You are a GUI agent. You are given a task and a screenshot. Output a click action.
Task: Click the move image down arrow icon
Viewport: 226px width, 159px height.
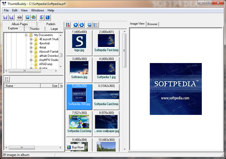pyautogui.click(x=82, y=25)
